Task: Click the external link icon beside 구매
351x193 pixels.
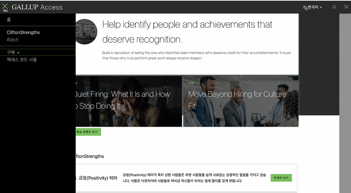Action: coord(18,53)
